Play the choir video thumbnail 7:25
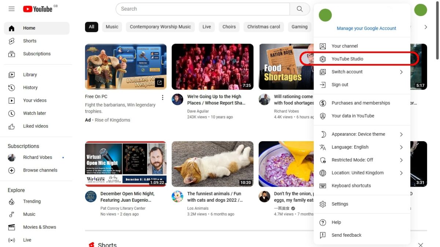 [x=212, y=67]
